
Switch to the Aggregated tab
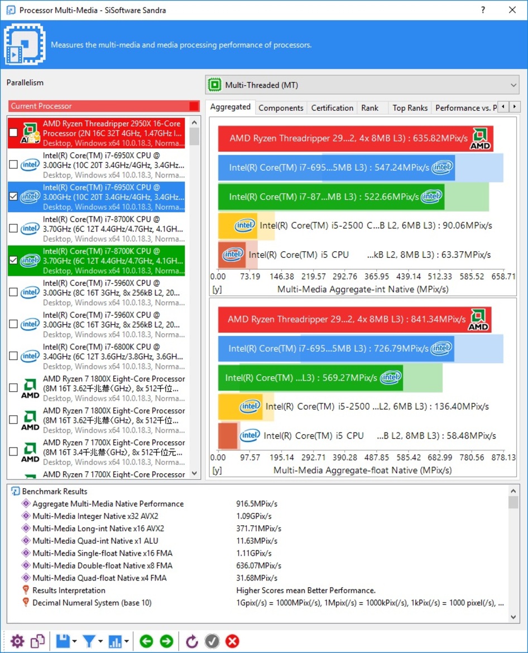(x=231, y=107)
